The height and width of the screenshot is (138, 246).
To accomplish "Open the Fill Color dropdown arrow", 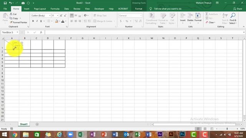I will pyautogui.click(x=60, y=21).
